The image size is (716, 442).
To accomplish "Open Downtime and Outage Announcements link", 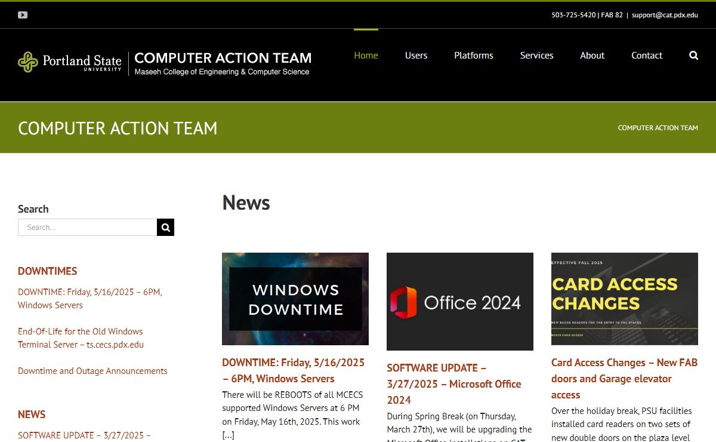I will (x=92, y=371).
